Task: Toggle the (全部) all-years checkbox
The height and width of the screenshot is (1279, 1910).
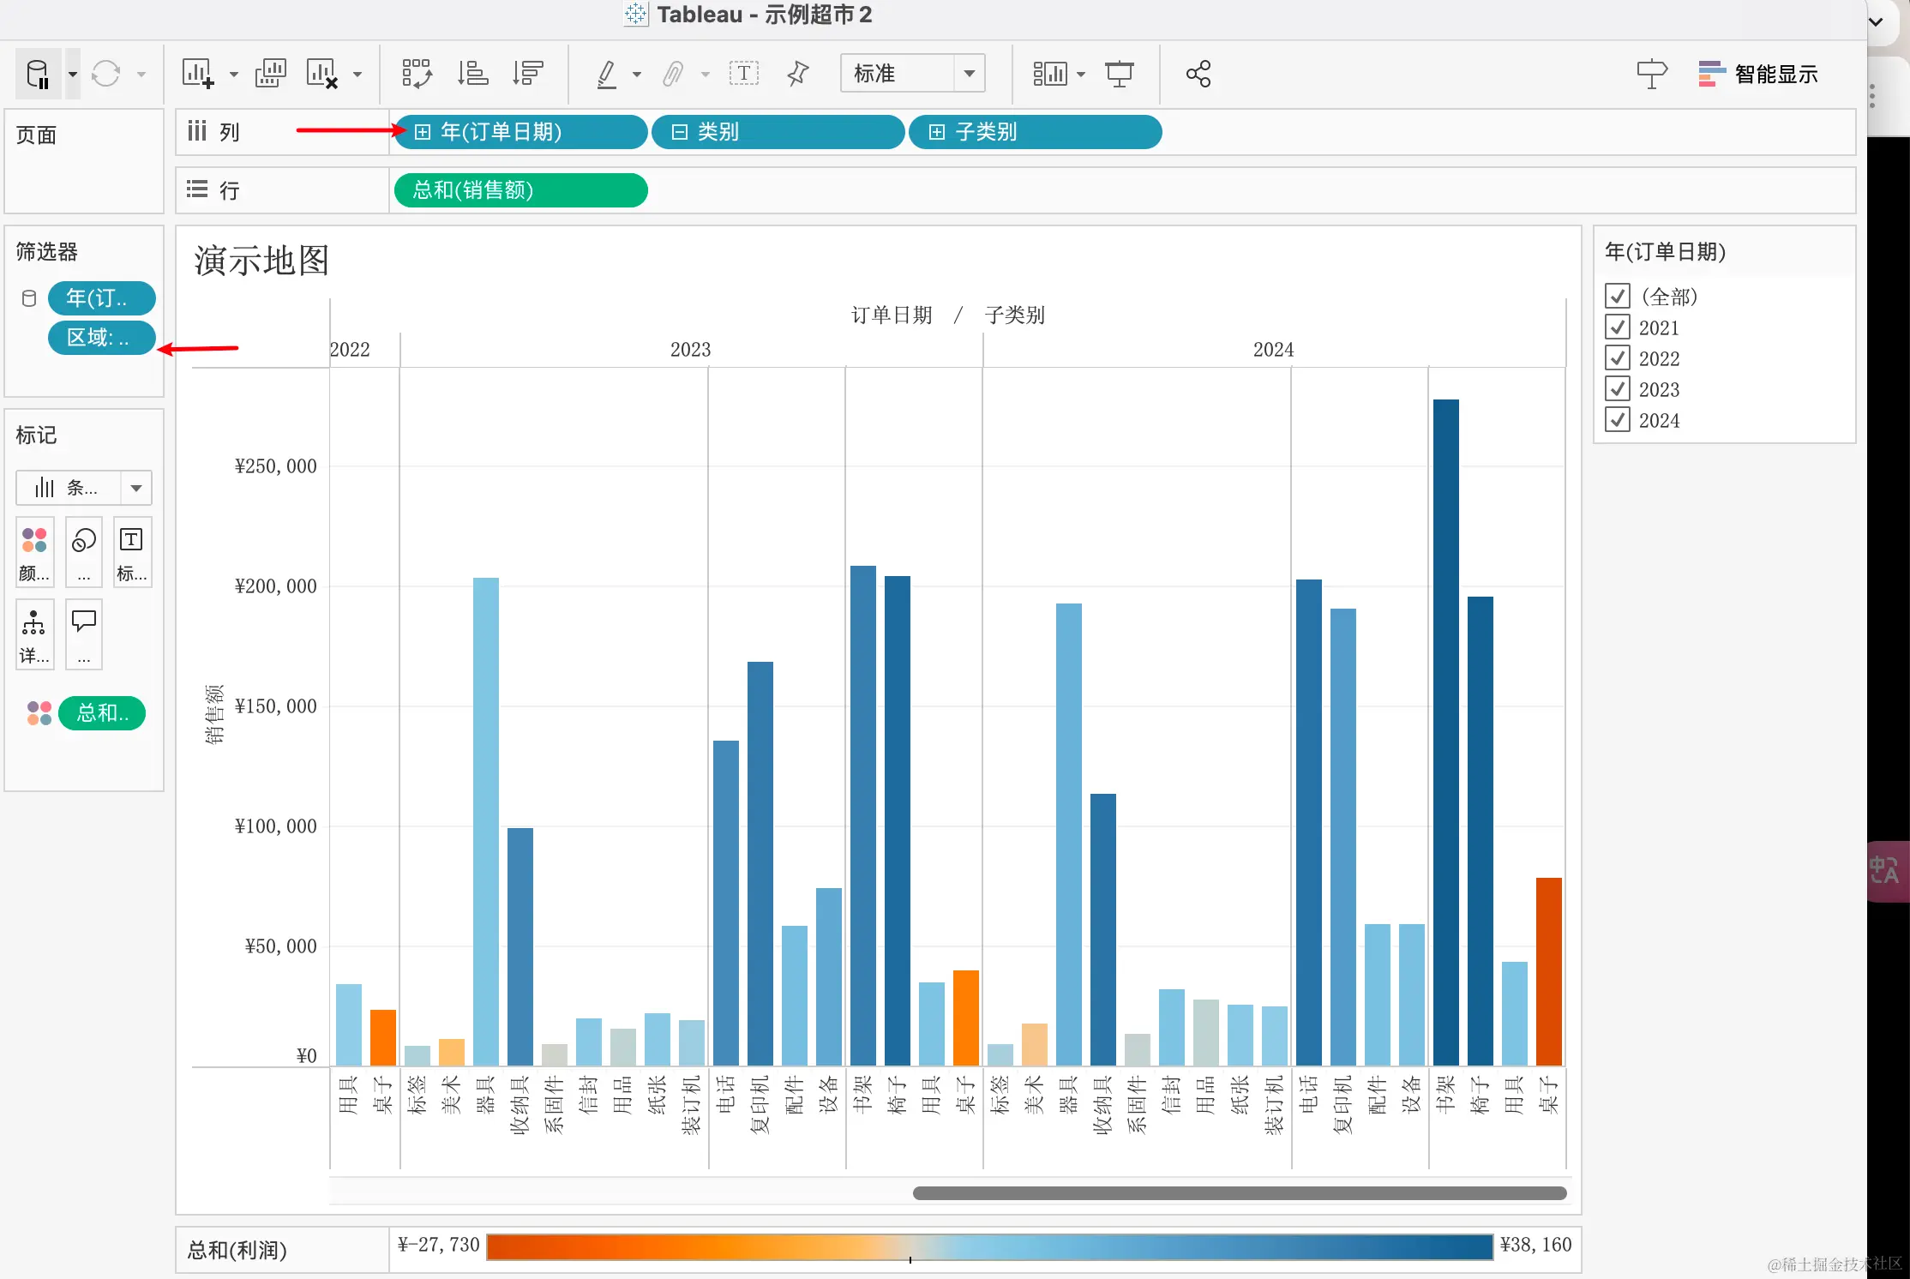Action: tap(1617, 297)
